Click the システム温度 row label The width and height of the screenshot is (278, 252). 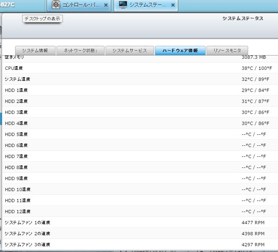tap(17, 79)
